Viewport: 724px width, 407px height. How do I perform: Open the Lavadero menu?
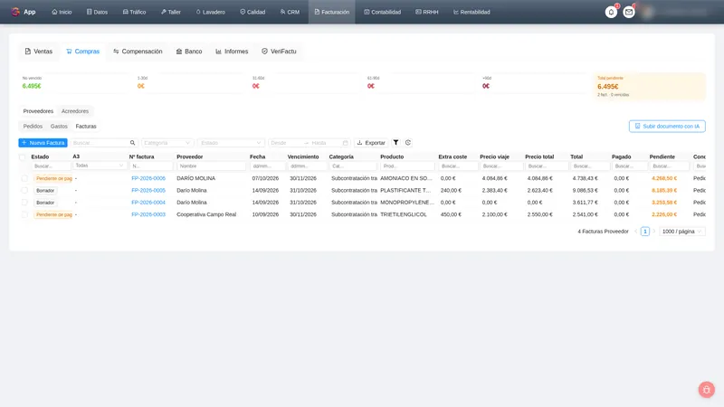(x=211, y=12)
